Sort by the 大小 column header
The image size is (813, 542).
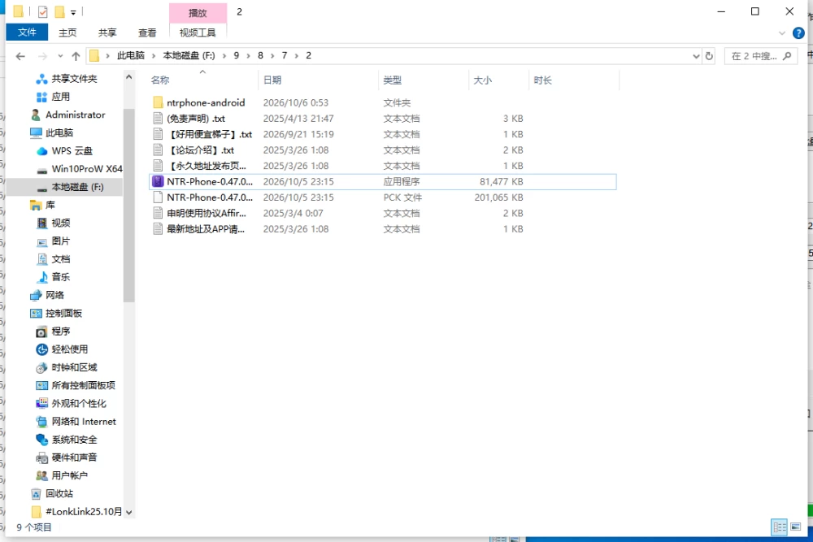point(483,80)
